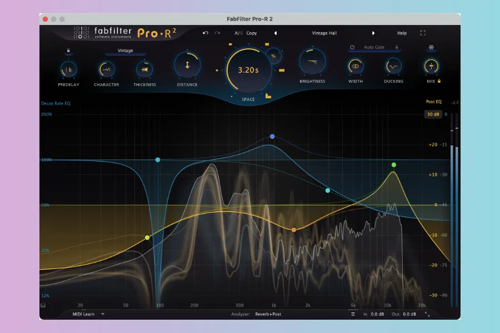This screenshot has height=333, width=500.
Task: Select the next preset arrow
Action: (x=373, y=33)
